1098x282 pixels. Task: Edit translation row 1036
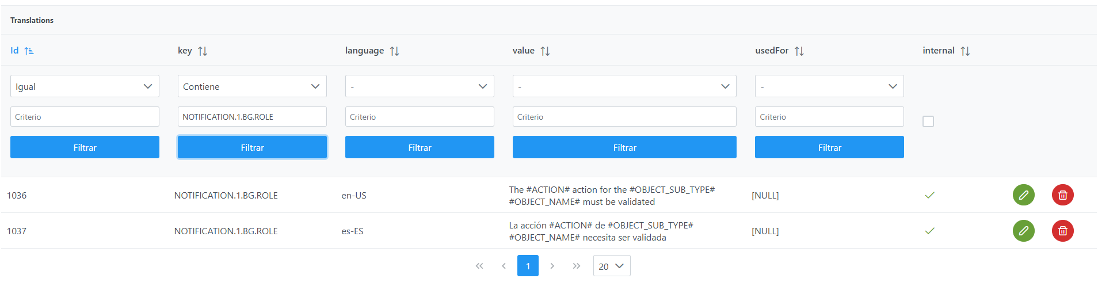[x=1023, y=195]
